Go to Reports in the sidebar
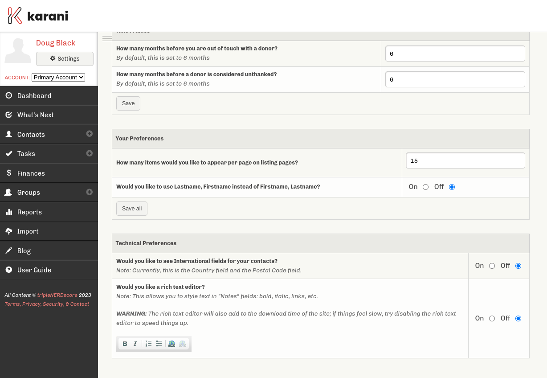The image size is (547, 378). (x=29, y=212)
